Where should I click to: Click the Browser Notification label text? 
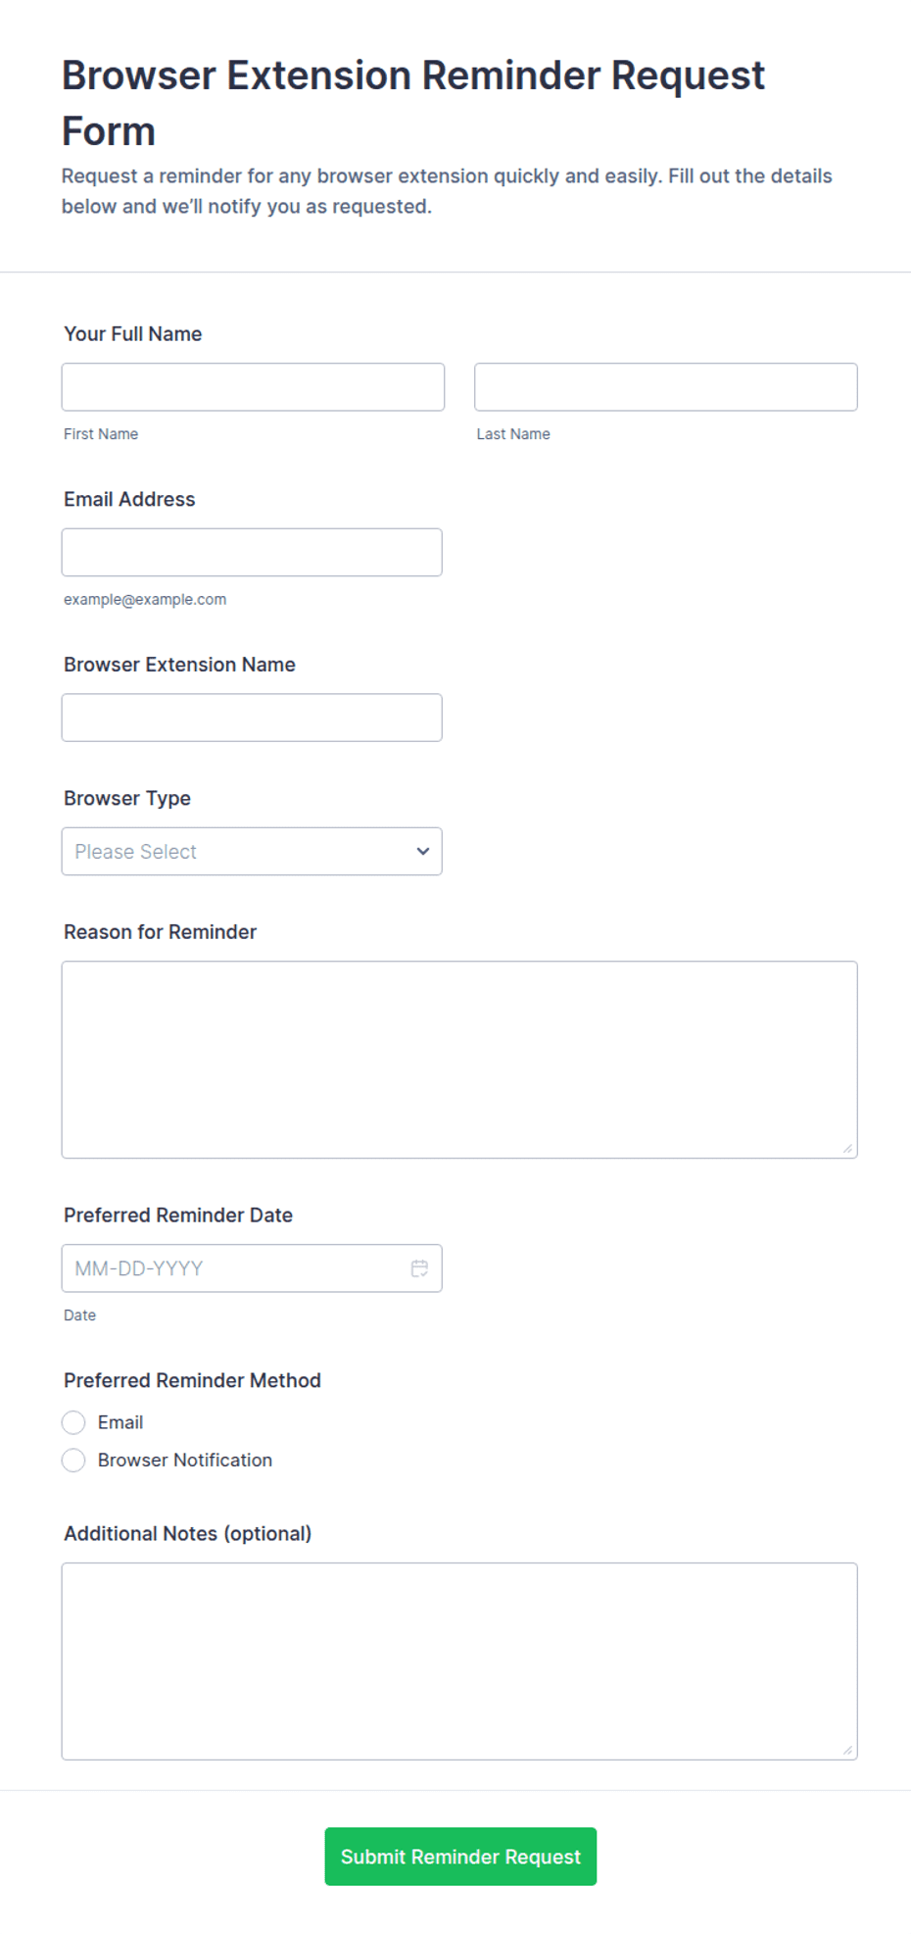[x=185, y=1461]
